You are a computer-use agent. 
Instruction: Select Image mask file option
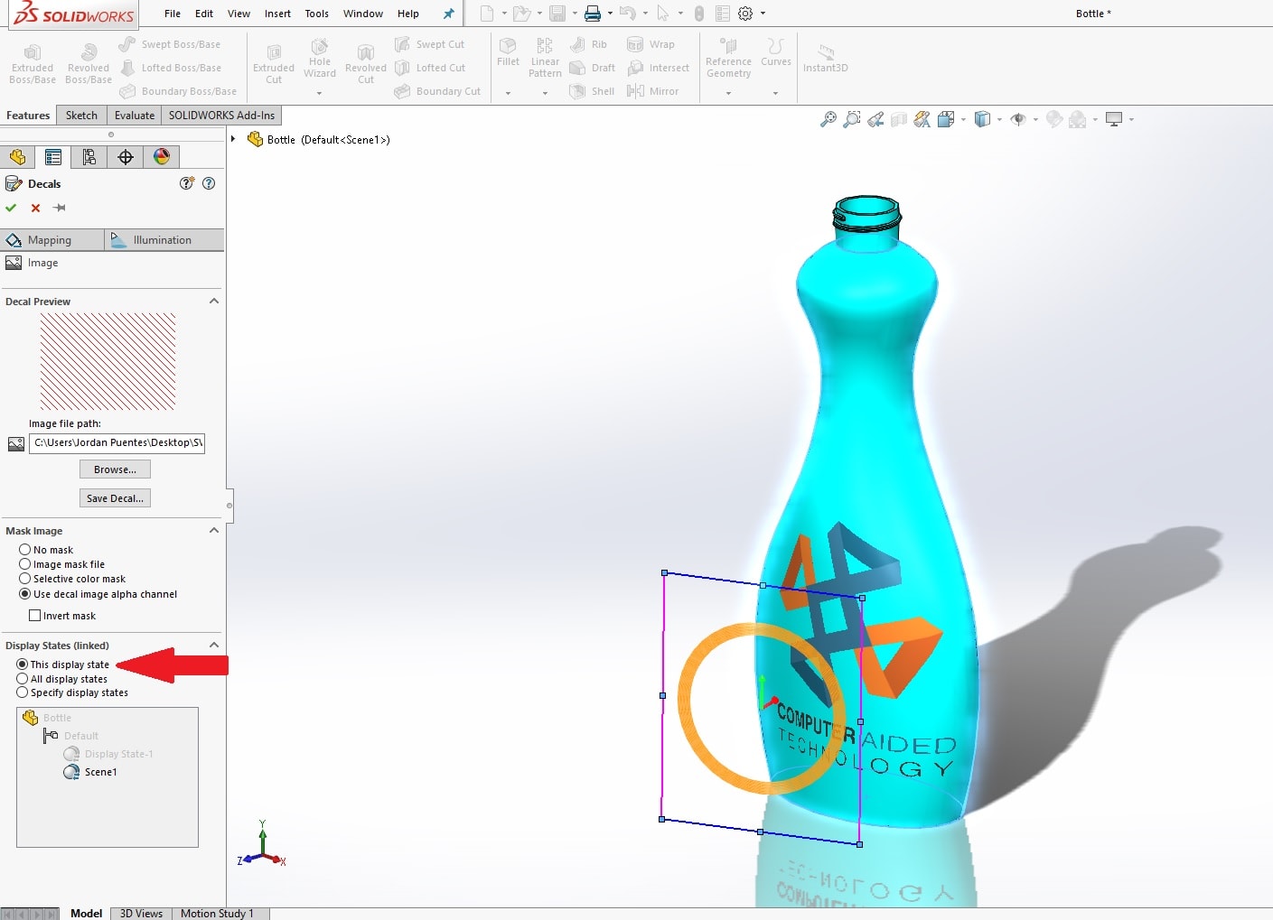click(x=25, y=563)
